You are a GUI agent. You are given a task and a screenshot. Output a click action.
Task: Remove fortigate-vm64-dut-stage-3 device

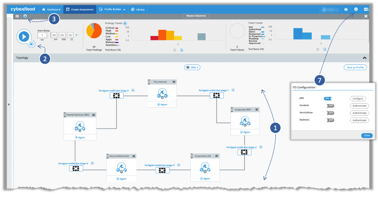coord(179,165)
